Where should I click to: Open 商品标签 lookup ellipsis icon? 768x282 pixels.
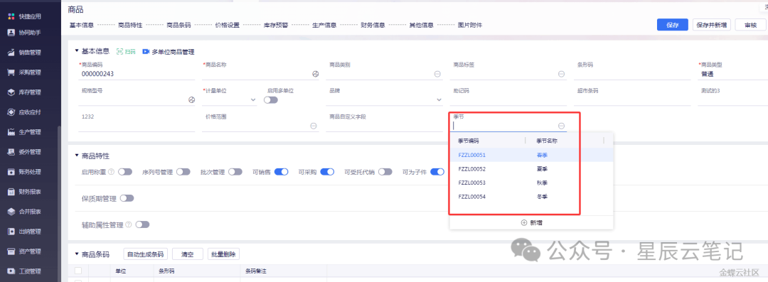[561, 74]
